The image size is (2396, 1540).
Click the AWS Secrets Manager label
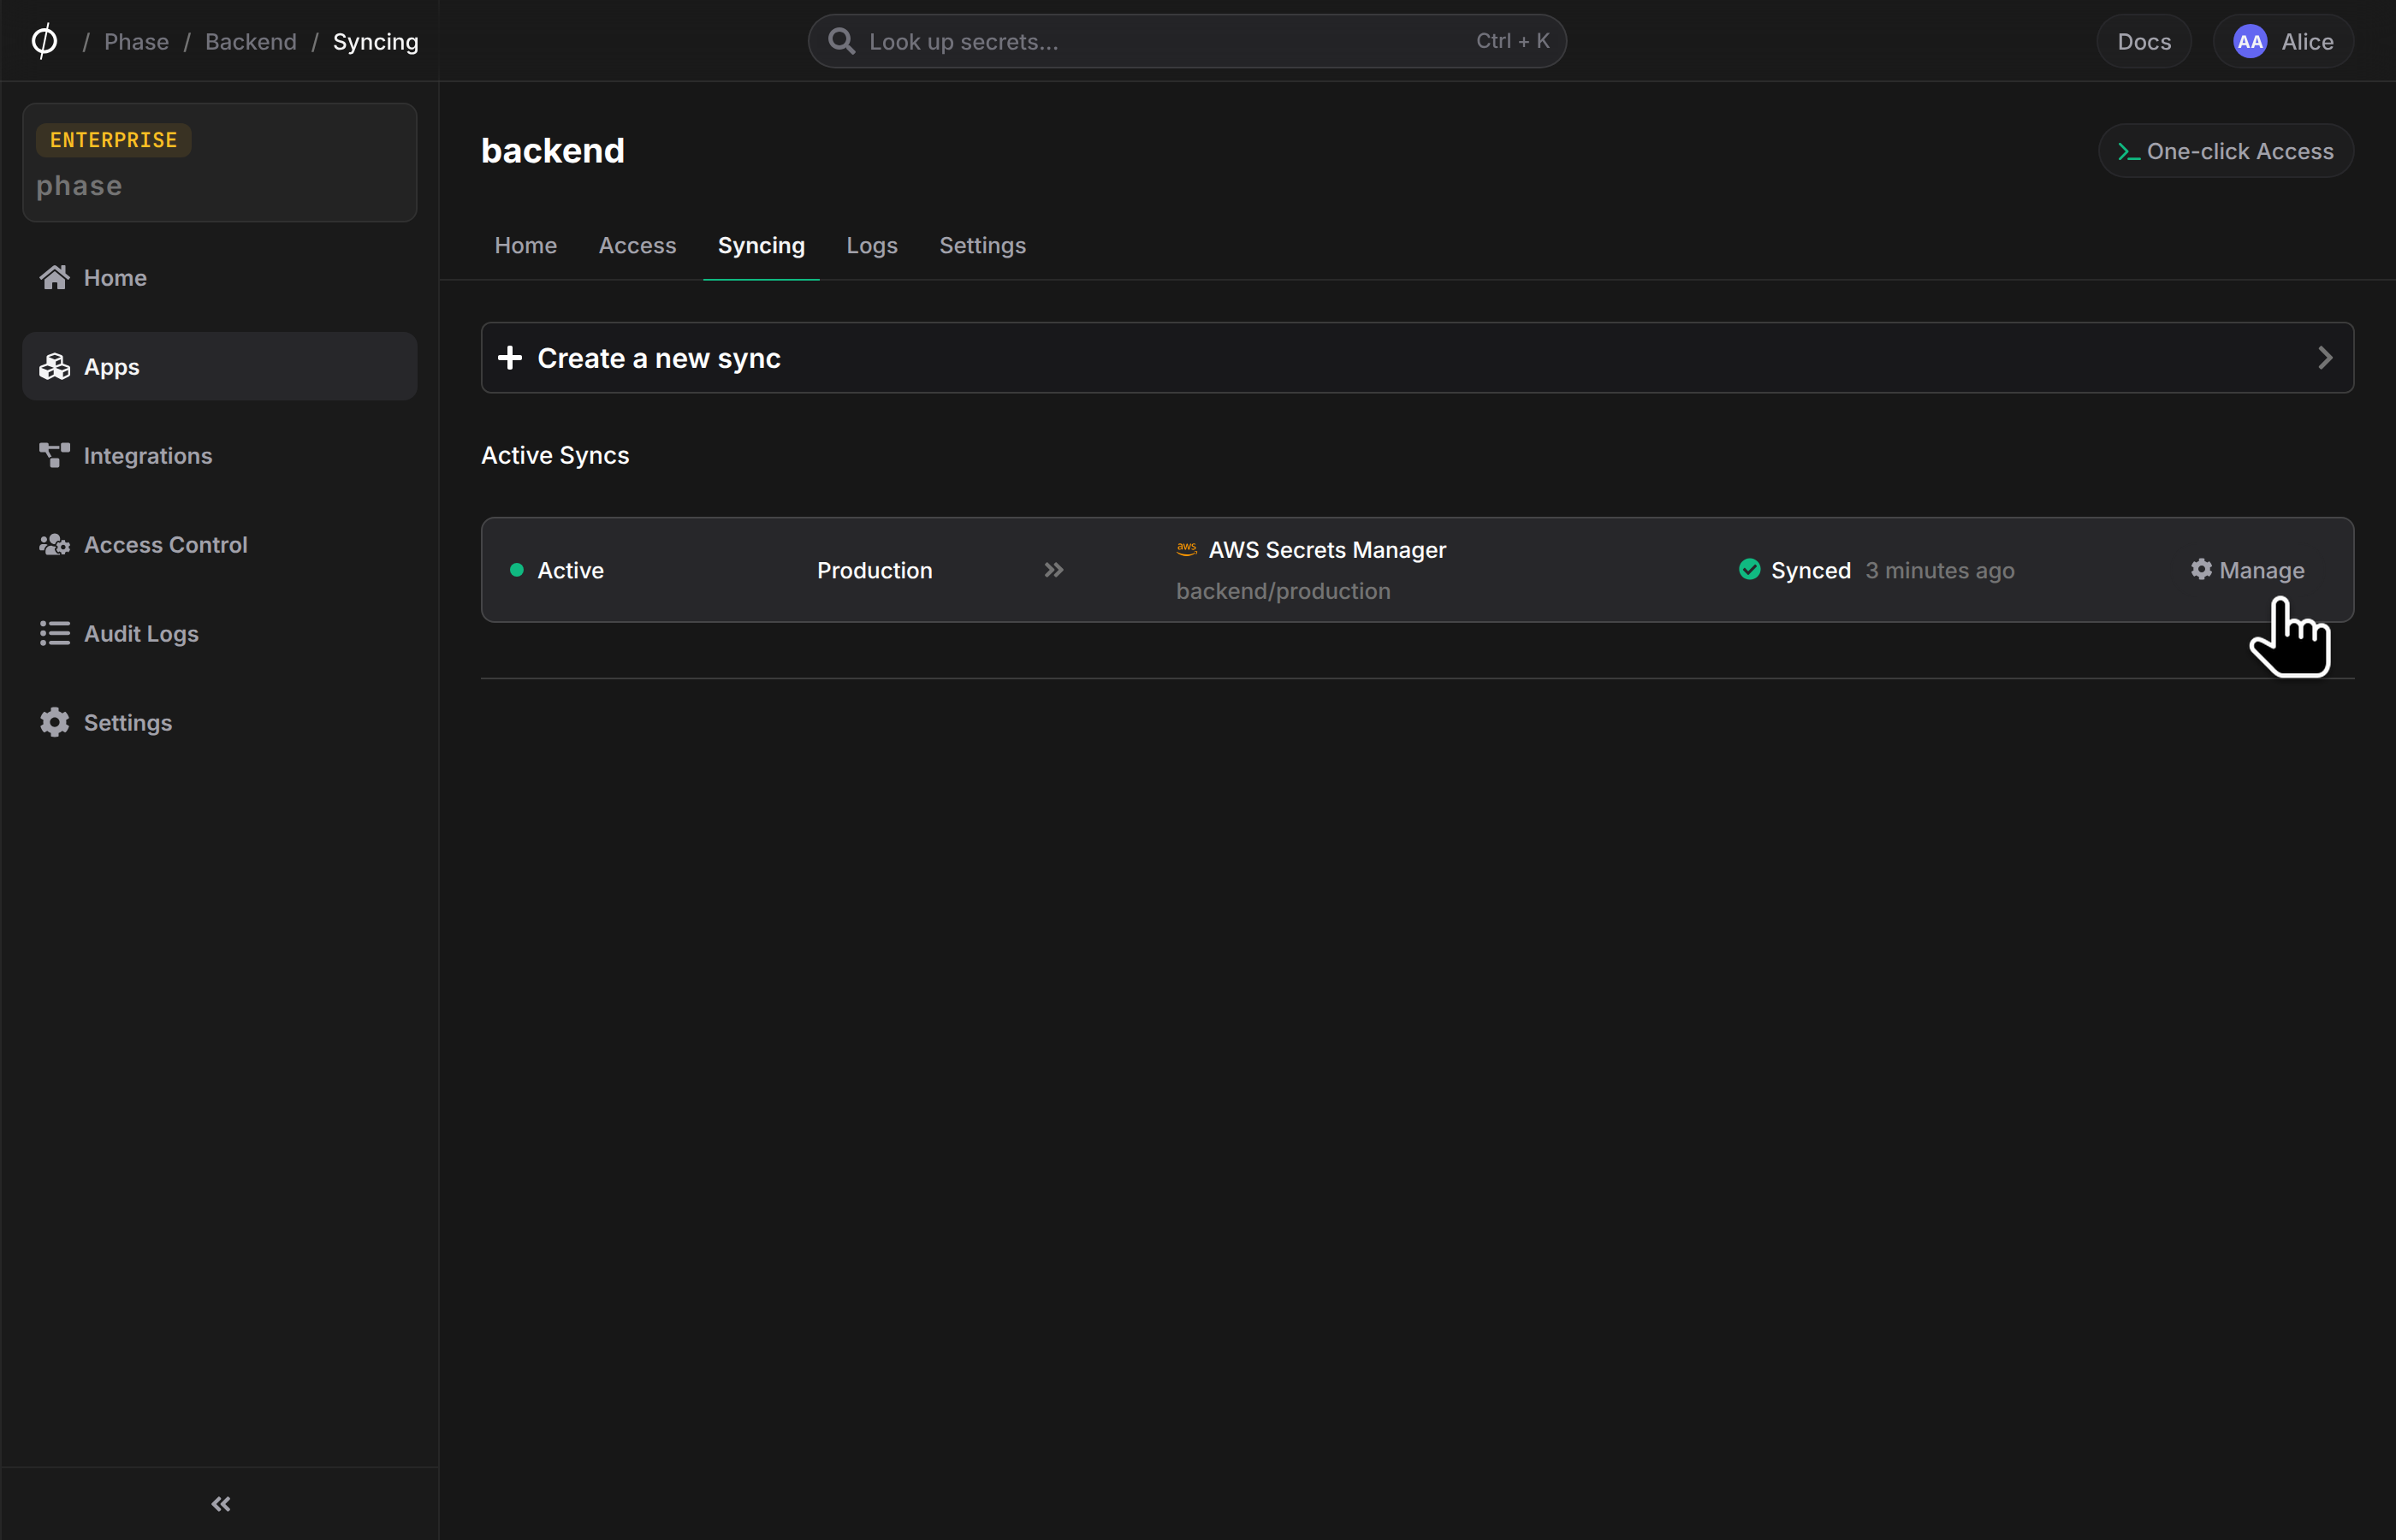[1327, 549]
